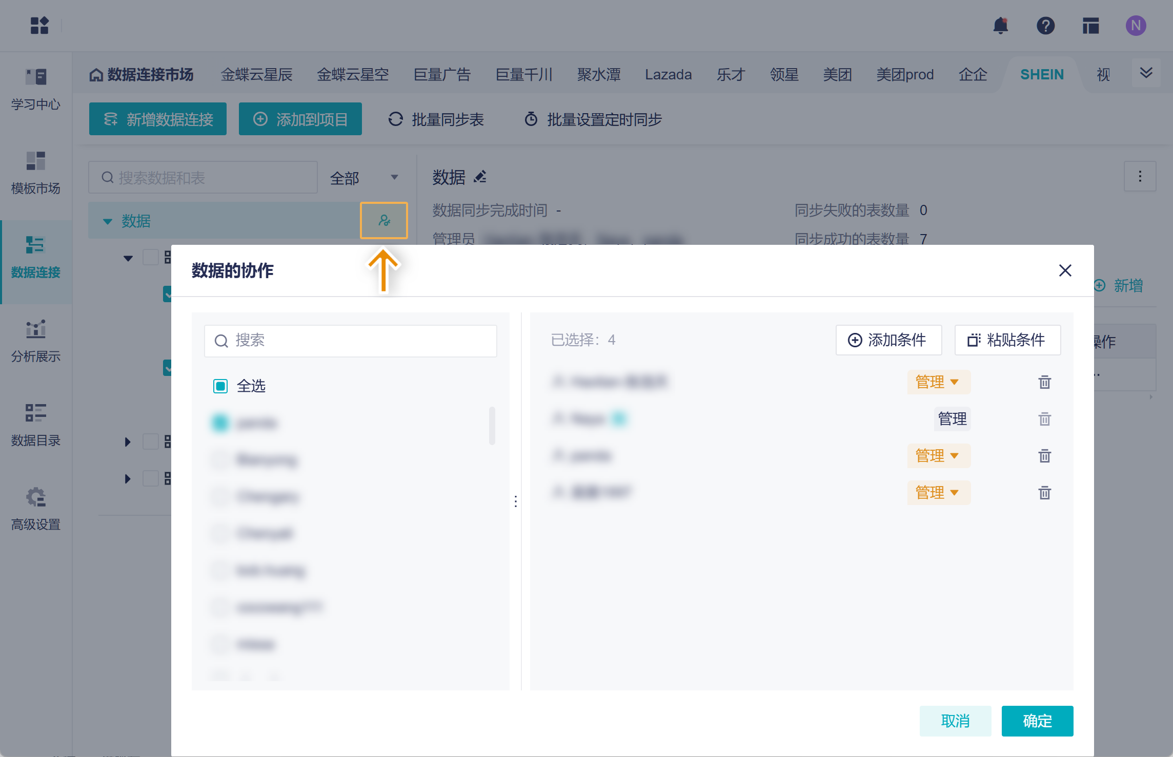1173x757 pixels.
Task: Check the second user checkbox in list
Action: [220, 460]
